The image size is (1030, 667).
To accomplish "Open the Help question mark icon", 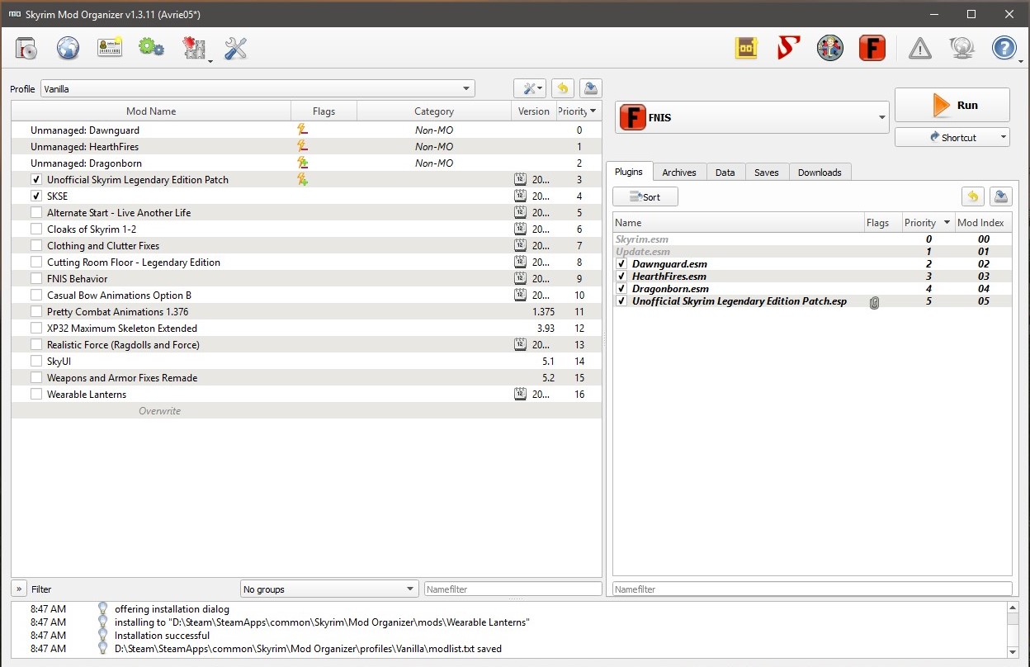I will [x=1004, y=49].
